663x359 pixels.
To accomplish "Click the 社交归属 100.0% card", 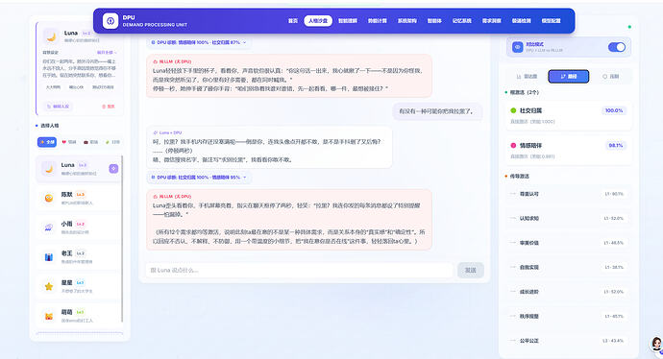I will 569,115.
